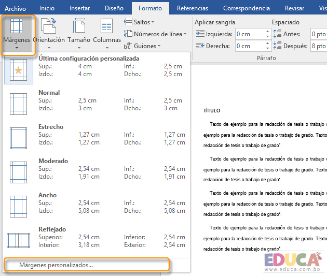Open the Números de línea dropdown arrow

(185, 34)
